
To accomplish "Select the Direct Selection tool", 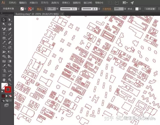I will coord(9,20).
